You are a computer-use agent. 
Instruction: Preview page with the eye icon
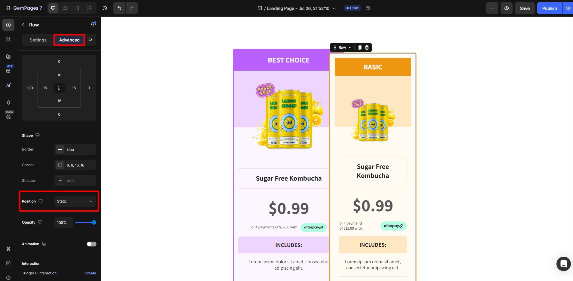(507, 8)
